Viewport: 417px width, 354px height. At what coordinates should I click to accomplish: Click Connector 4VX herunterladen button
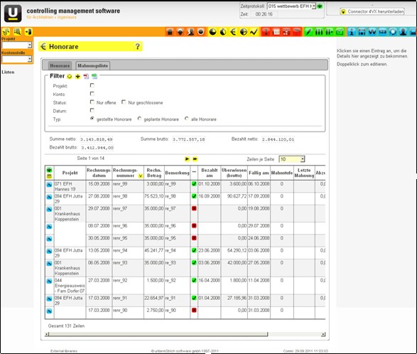[372, 11]
